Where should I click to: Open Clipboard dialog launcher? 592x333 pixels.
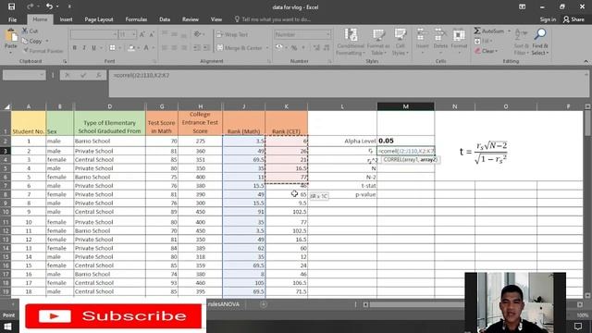click(x=65, y=61)
